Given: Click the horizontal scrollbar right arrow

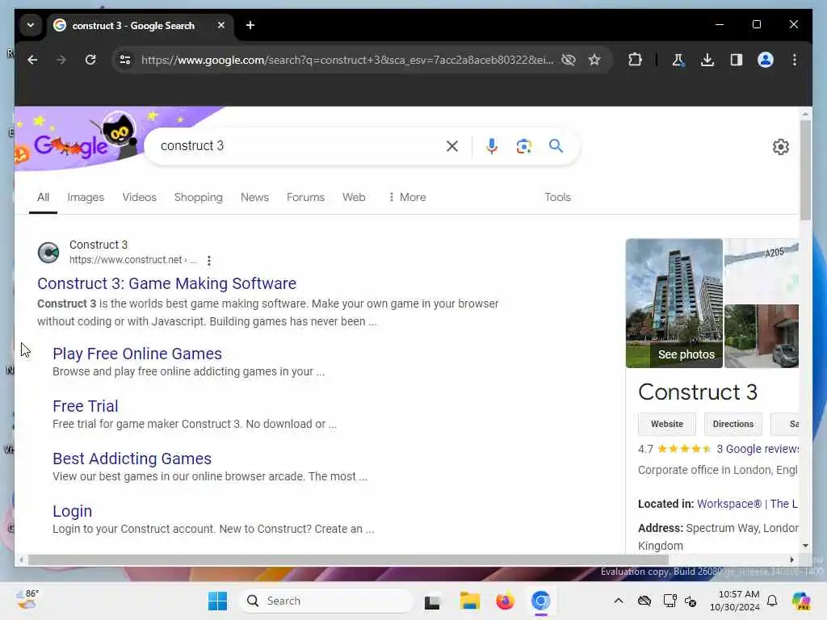Looking at the screenshot, I should click(x=791, y=560).
